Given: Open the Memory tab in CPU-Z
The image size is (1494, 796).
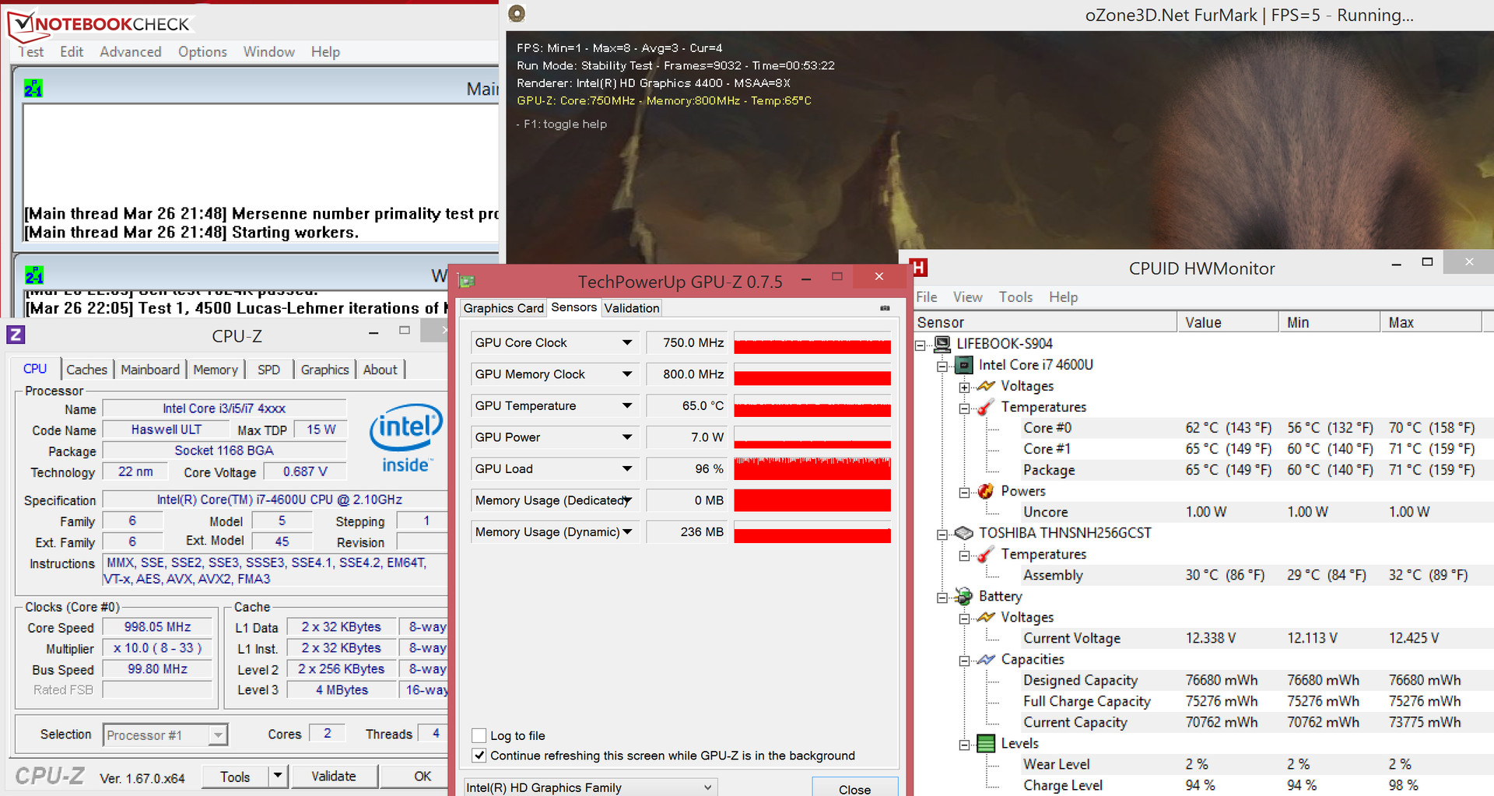Looking at the screenshot, I should 216,370.
